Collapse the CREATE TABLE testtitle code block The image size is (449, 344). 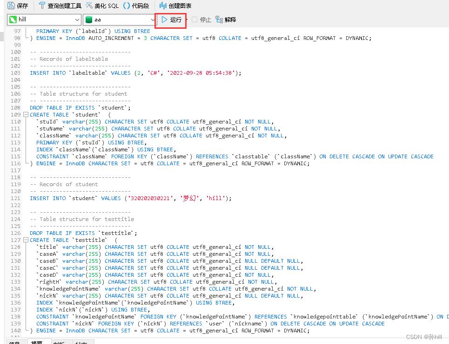tap(26, 240)
